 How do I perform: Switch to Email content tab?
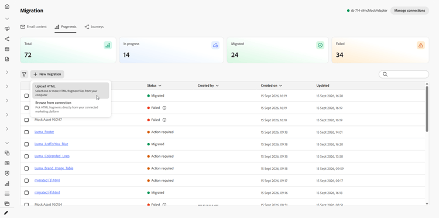pos(33,27)
